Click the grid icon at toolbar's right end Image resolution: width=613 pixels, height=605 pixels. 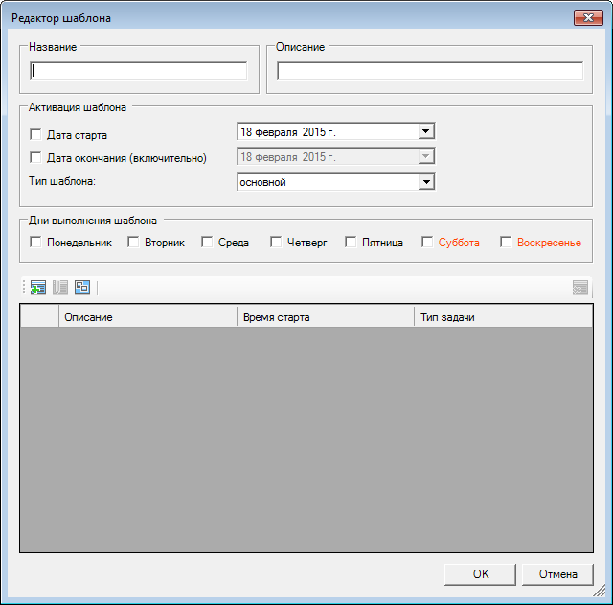[579, 287]
